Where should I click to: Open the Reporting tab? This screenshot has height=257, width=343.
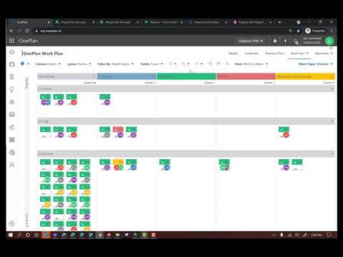point(324,54)
